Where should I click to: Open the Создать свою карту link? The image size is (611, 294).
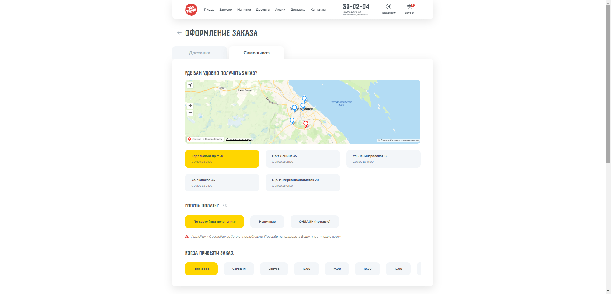point(239,139)
